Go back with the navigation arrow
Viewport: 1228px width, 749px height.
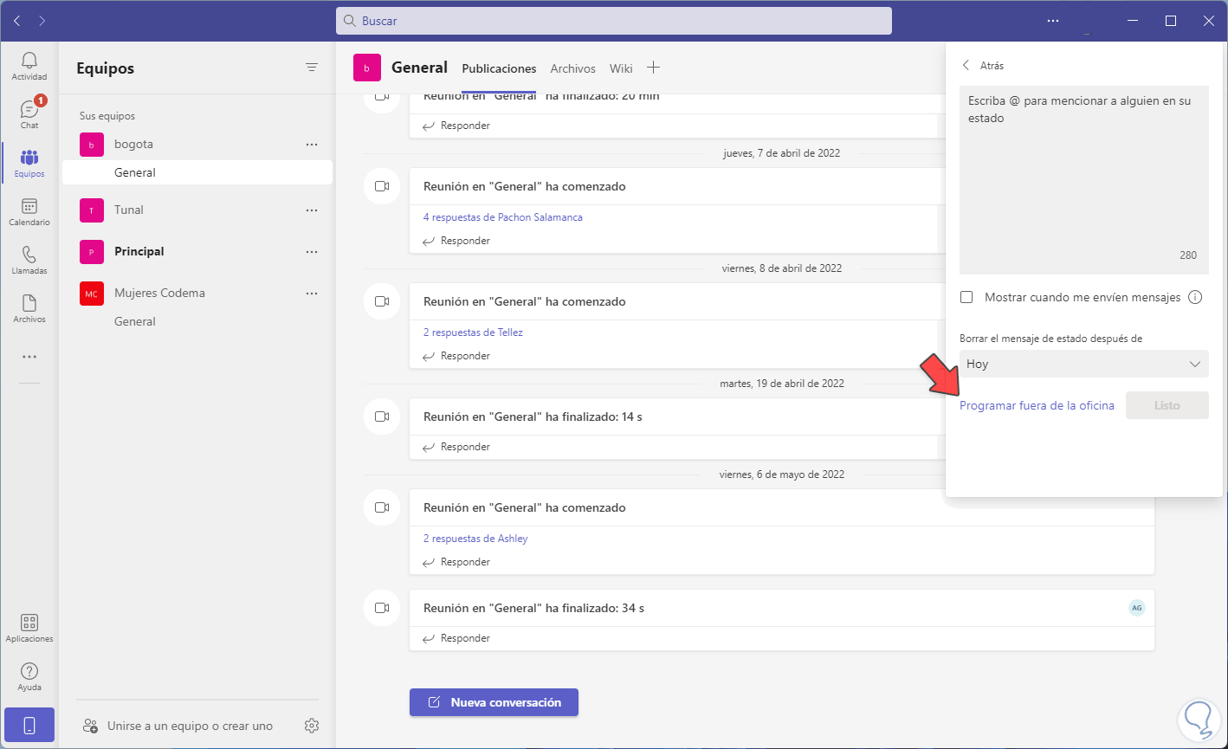(17, 21)
